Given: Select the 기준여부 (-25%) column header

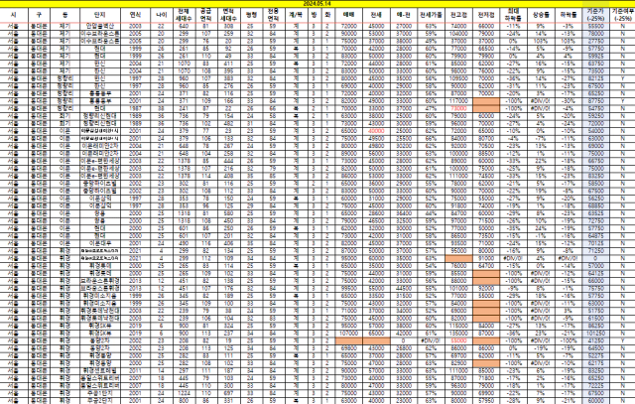Looking at the screenshot, I should pos(622,15).
